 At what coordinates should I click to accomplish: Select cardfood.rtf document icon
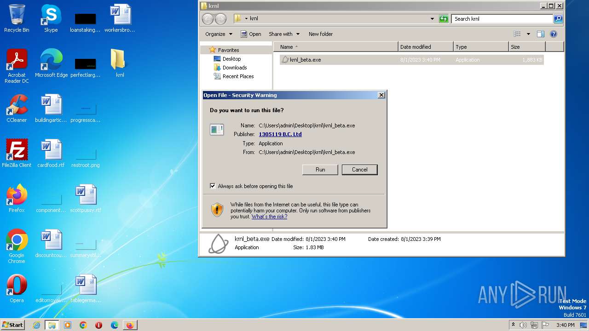[51, 153]
